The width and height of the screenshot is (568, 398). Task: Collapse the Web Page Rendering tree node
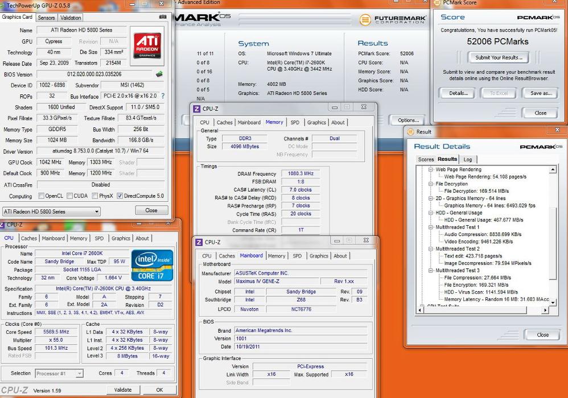pos(431,169)
